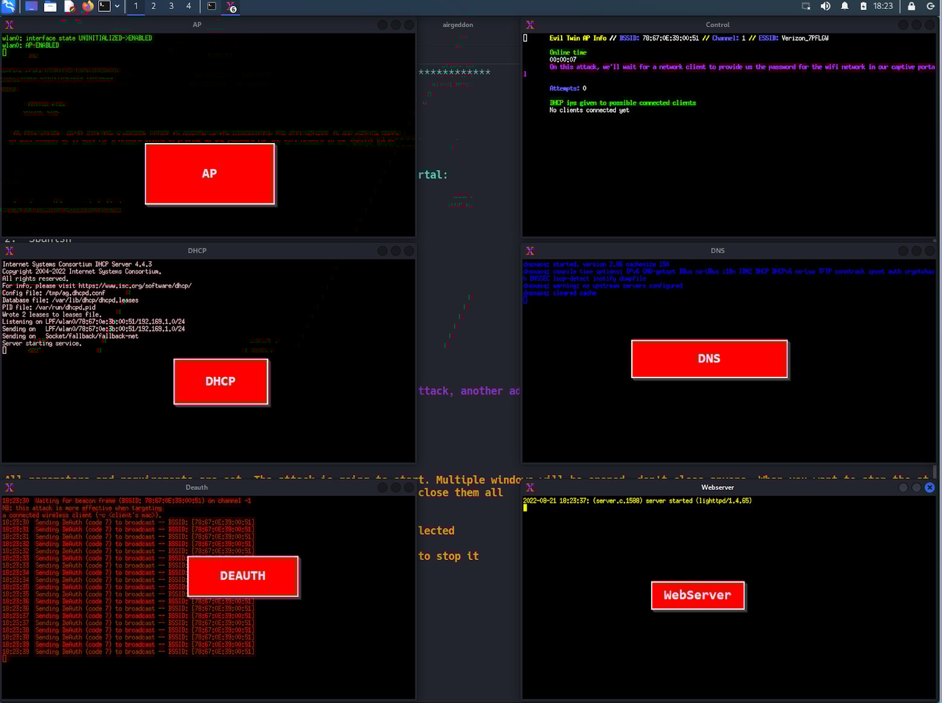Minimize the Deauth window
This screenshot has height=703, width=942.
(x=382, y=487)
